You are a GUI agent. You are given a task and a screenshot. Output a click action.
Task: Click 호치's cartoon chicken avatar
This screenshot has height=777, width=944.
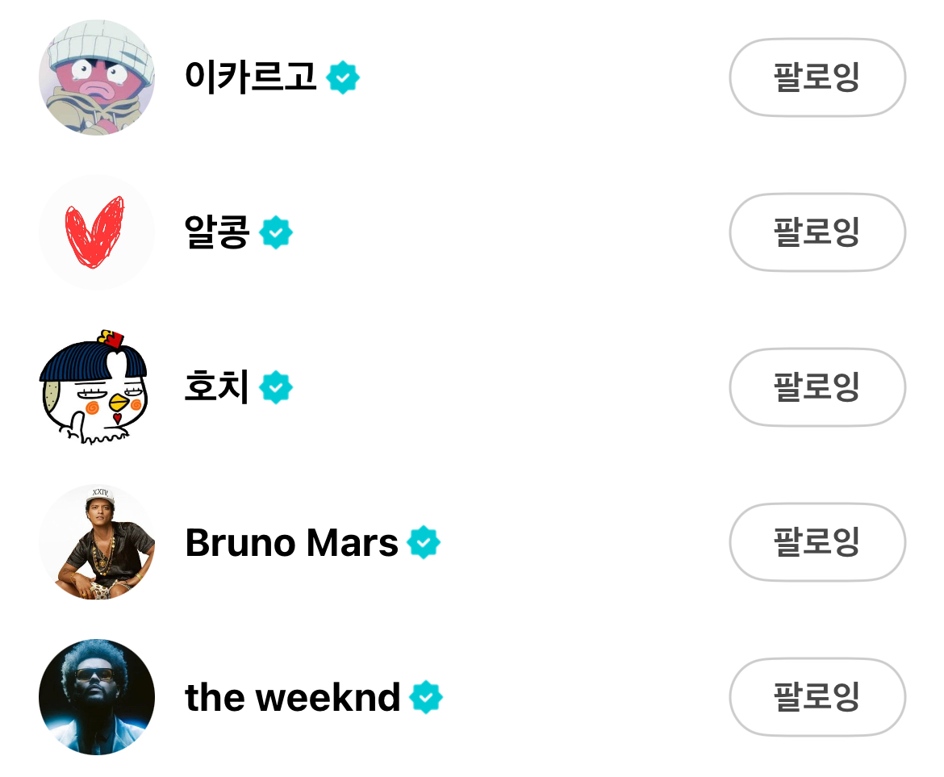click(97, 388)
